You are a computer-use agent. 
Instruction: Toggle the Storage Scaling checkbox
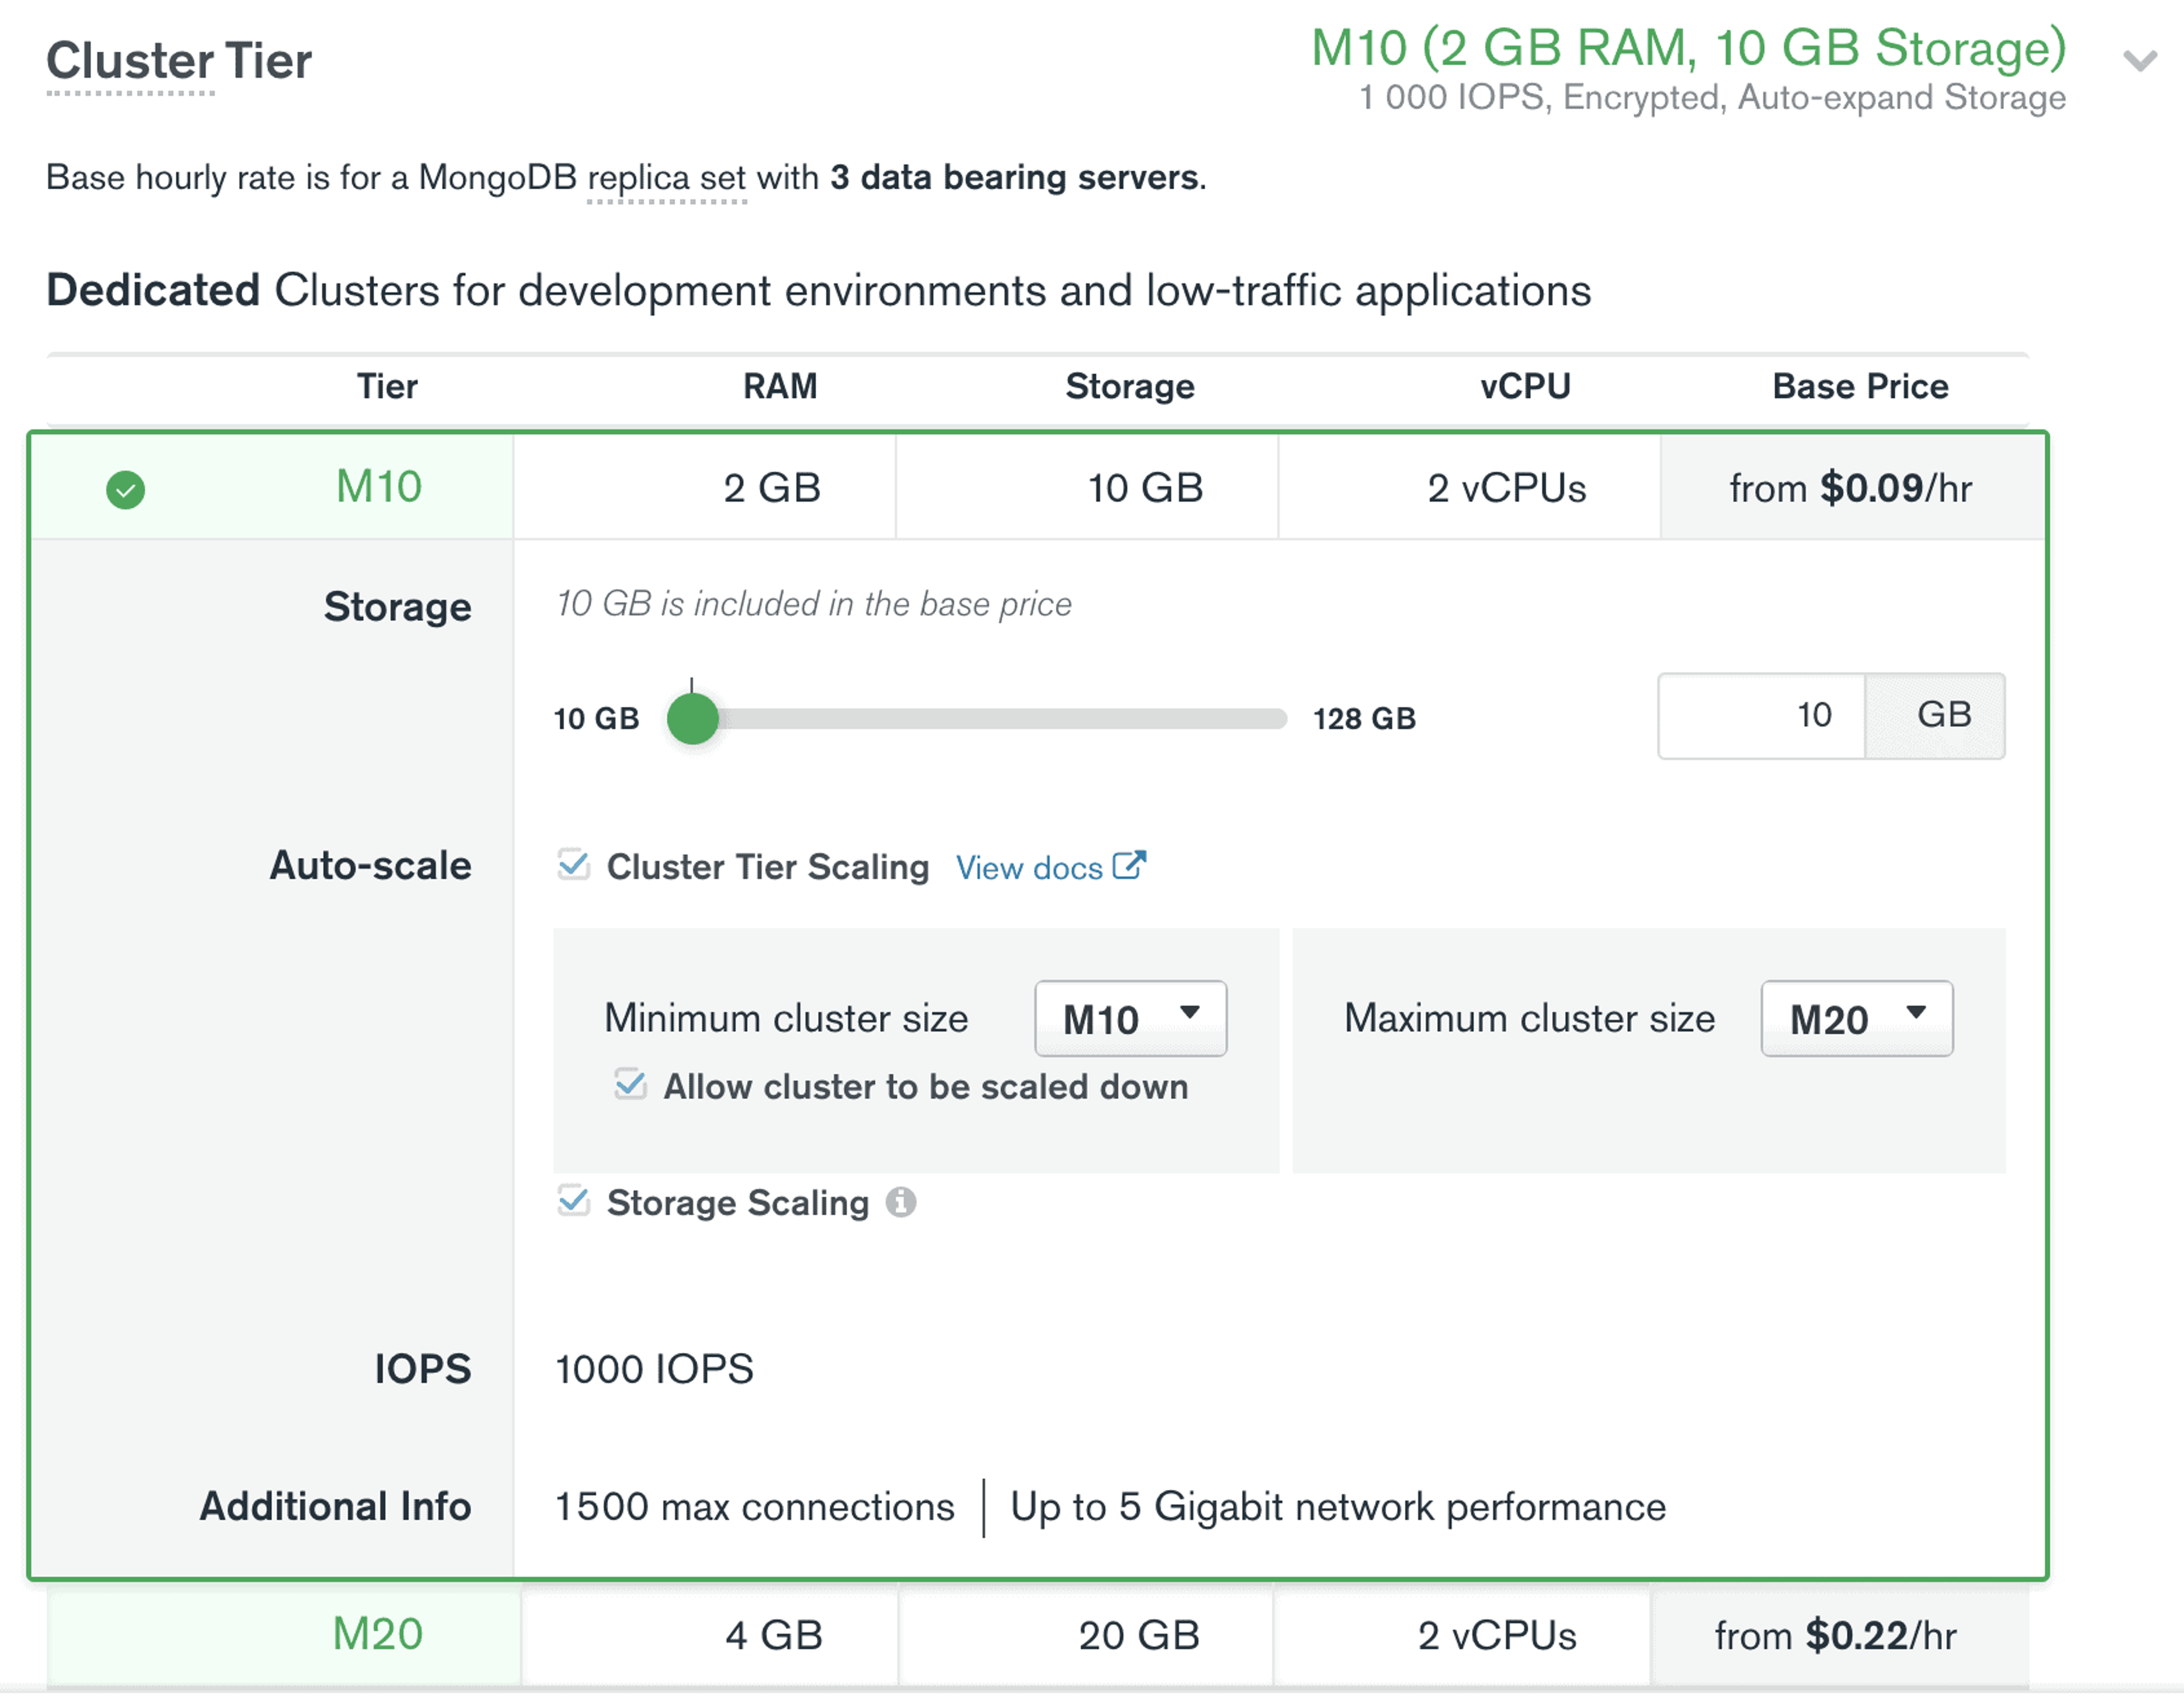[x=574, y=1200]
